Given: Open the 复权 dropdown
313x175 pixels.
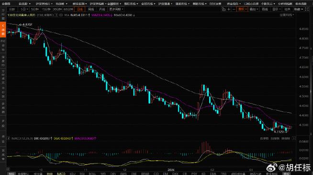Looking at the screenshot, I should pos(242,9).
